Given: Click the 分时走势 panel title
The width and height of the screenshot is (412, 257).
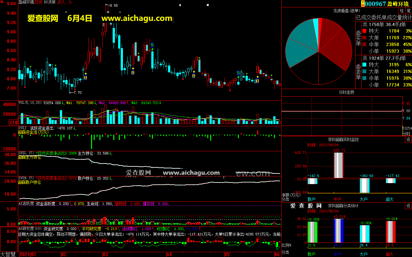Looking at the screenshot, I should click(347, 92).
